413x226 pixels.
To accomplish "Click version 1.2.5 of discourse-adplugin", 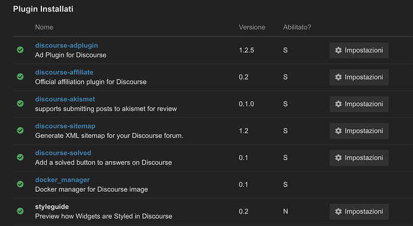I will 247,50.
